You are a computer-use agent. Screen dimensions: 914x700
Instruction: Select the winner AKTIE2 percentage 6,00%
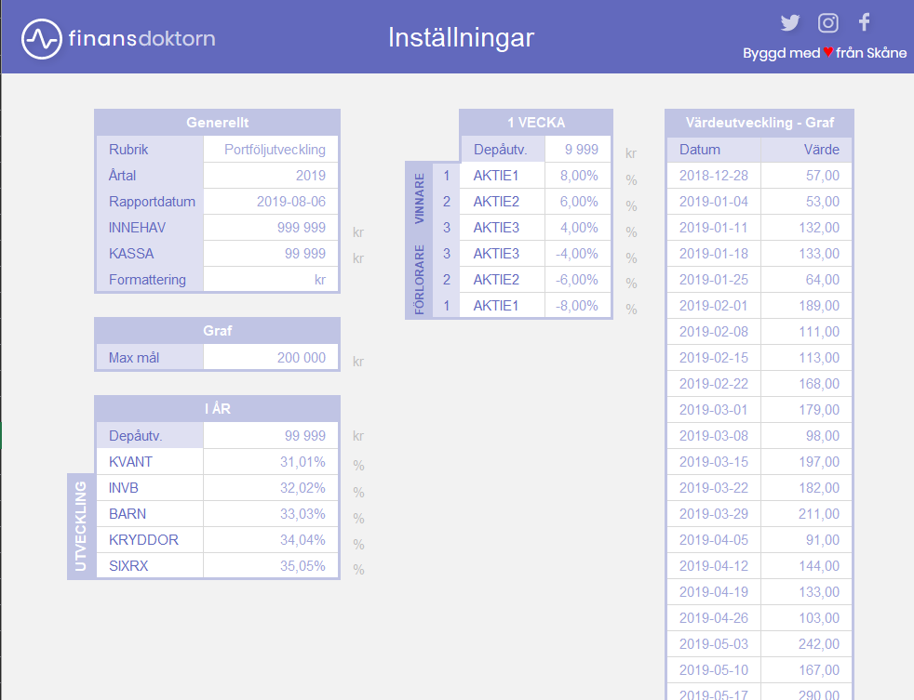[x=578, y=202]
